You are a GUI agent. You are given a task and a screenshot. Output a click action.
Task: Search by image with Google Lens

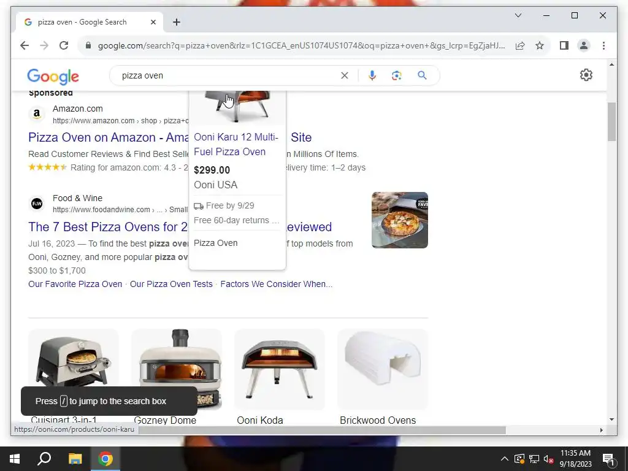(x=397, y=75)
